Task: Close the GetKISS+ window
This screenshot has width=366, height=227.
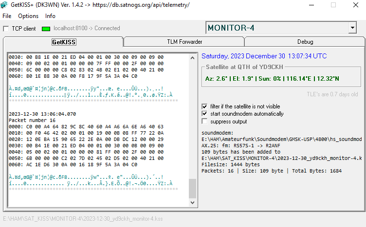Action: 355,5
